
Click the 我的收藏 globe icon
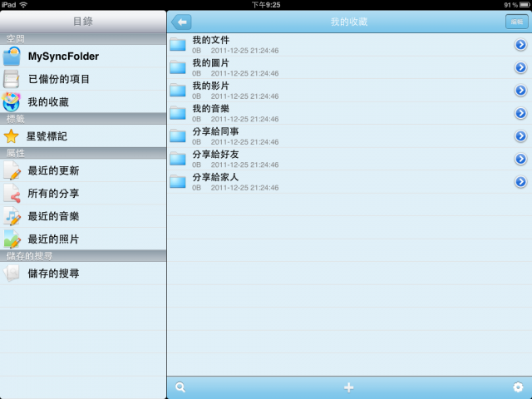[x=11, y=101]
